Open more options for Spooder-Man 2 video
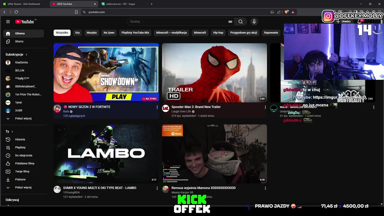The width and height of the screenshot is (384, 216). tap(265, 107)
